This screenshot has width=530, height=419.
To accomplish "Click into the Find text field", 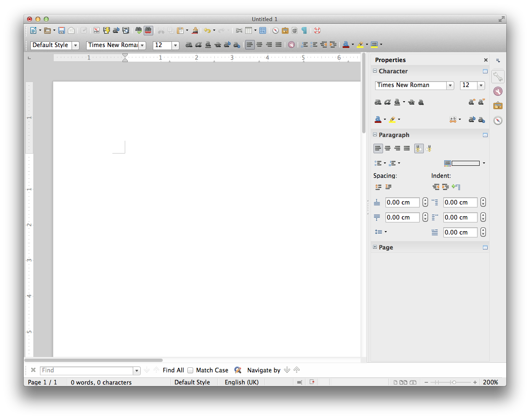I will click(87, 370).
